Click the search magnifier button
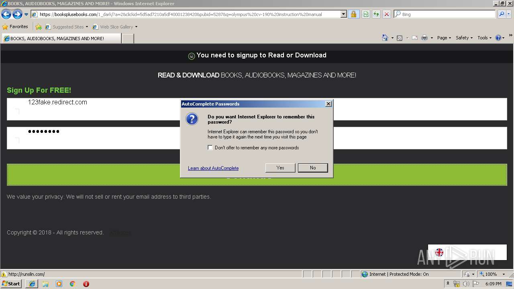Image resolution: width=514 pixels, height=289 pixels. tap(502, 14)
